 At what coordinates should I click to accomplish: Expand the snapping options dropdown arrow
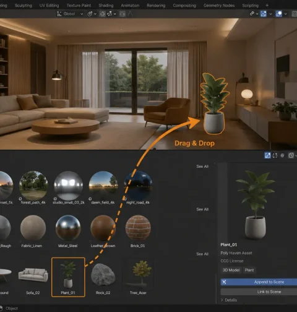pos(115,14)
